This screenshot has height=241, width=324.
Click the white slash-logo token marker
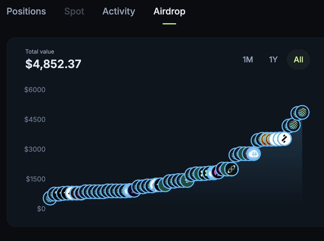pyautogui.click(x=284, y=139)
